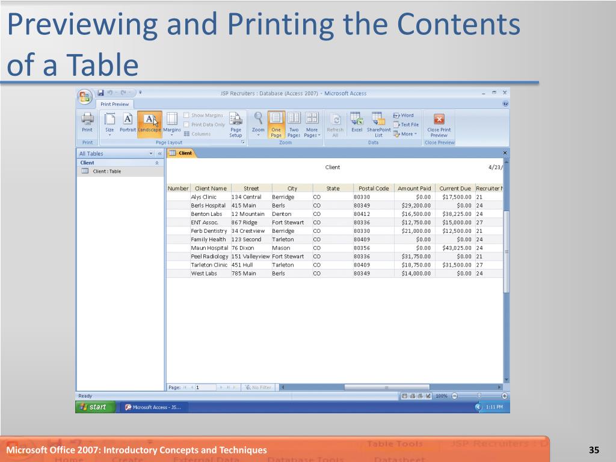Click the Zoom magnifier tool

point(258,124)
